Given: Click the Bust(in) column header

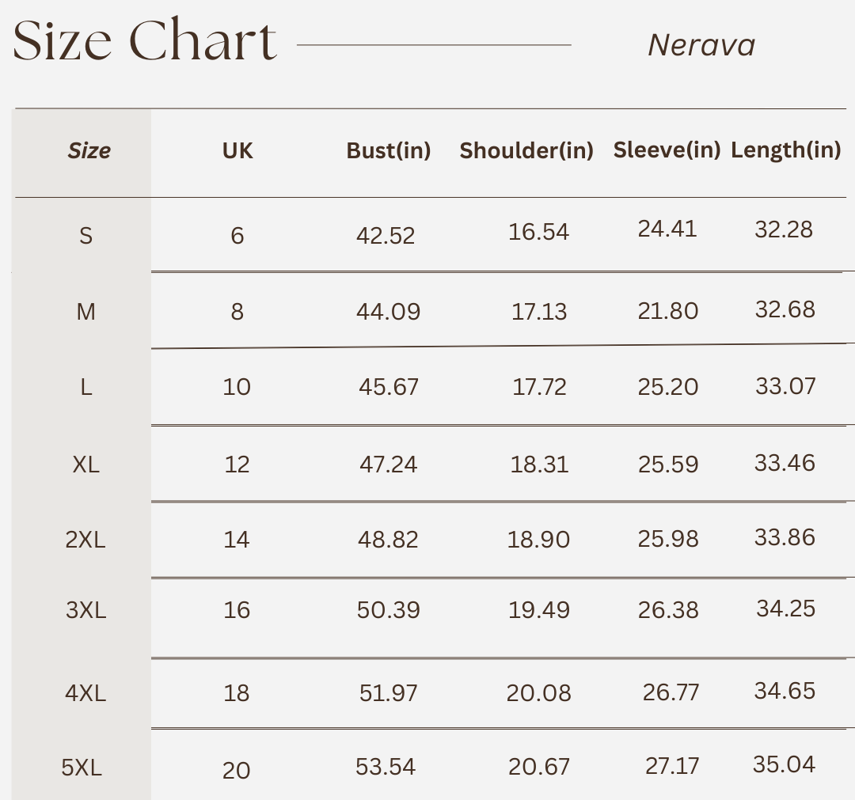Looking at the screenshot, I should click(x=388, y=151).
